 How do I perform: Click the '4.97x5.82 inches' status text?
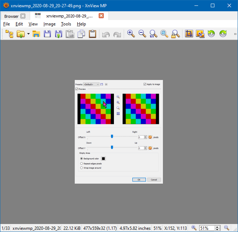[135, 228]
